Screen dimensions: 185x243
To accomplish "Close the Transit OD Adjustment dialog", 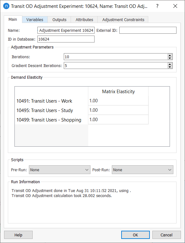I will pyautogui.click(x=175, y=6).
